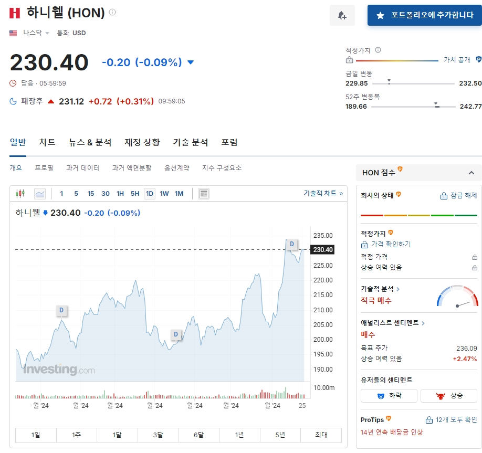Open the 포럼 tab
The image size is (482, 453).
click(229, 142)
